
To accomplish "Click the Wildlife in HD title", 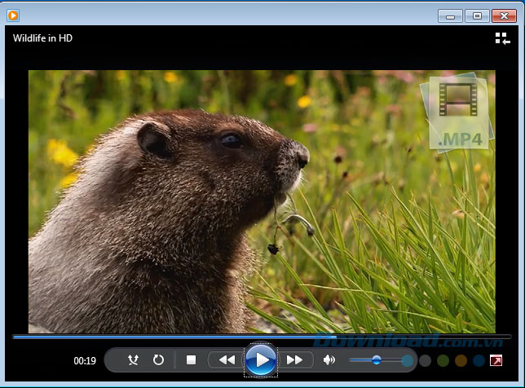I will point(42,38).
